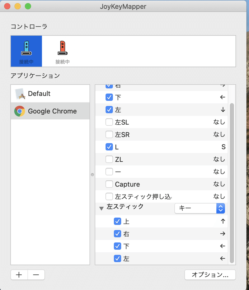Select Default in the application list
The width and height of the screenshot is (249, 290).
(x=50, y=94)
